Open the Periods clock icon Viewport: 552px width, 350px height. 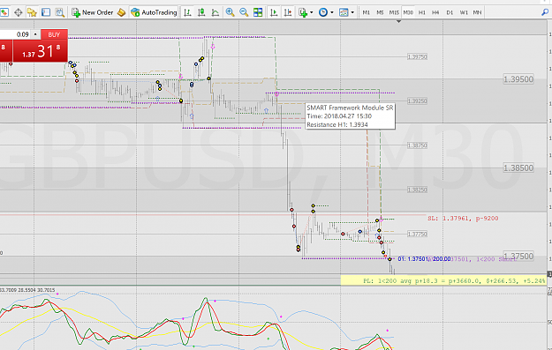[x=323, y=12]
